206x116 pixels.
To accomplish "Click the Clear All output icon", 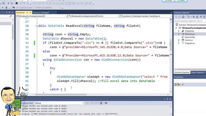I will pos(101,103).
